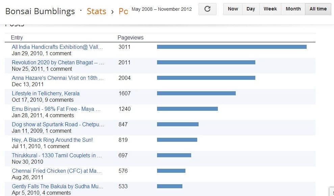Select the All time range
Screen dimensions: 334x196
[x=318, y=9]
